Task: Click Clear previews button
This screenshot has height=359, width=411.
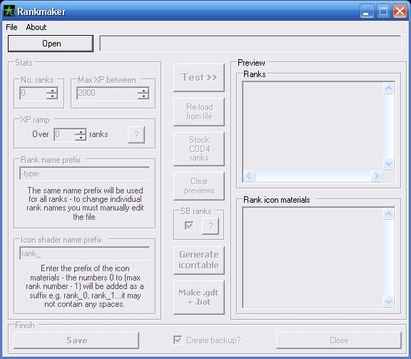Action: pyautogui.click(x=199, y=186)
